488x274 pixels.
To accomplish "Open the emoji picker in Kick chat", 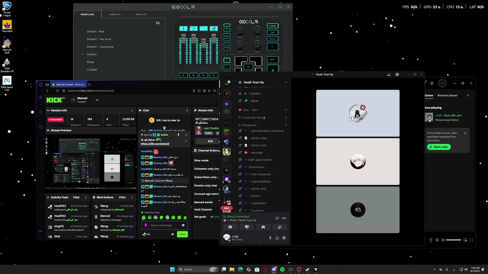I will pyautogui.click(x=183, y=225).
